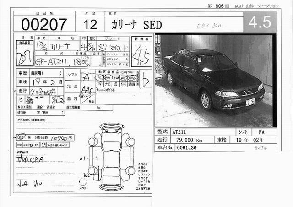This screenshot has width=293, height=207.
Task: Click the 車台No. label
Action: click(x=165, y=147)
